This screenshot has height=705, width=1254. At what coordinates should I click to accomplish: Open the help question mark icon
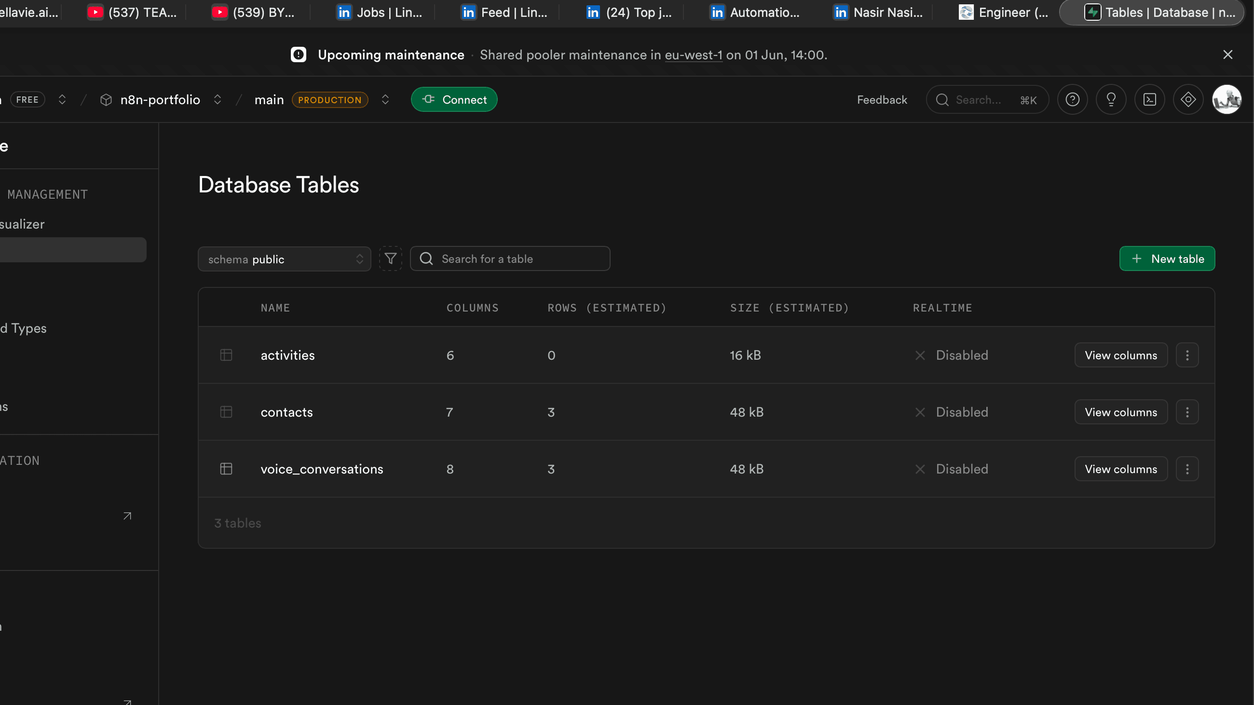pos(1073,100)
